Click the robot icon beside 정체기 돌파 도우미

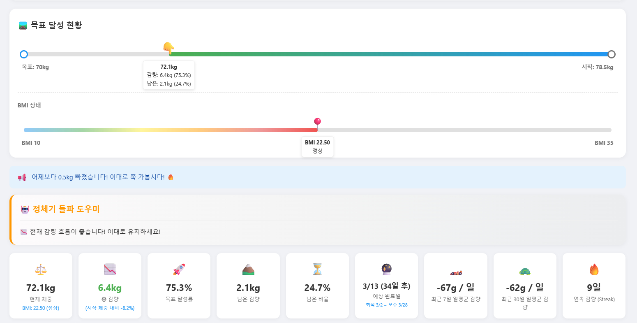[25, 209]
